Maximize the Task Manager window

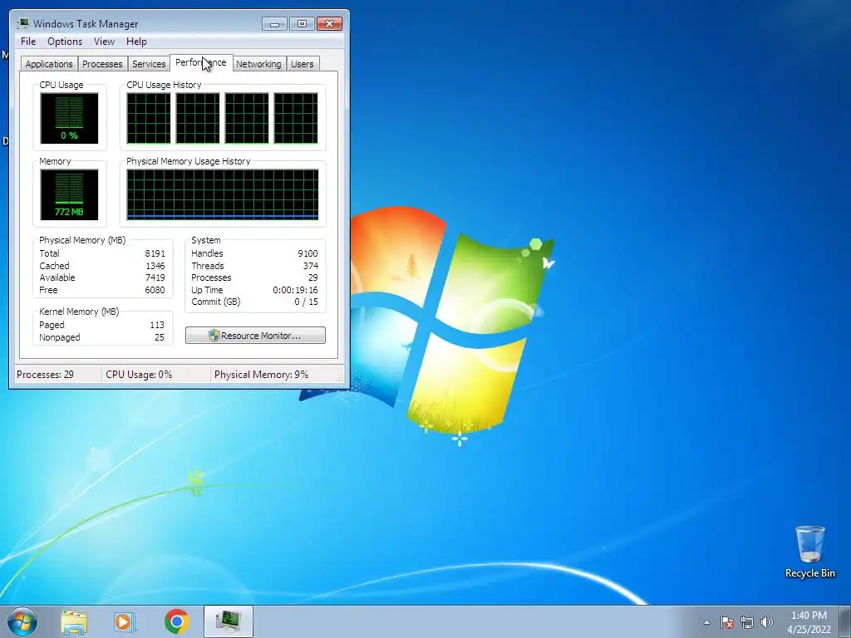coord(302,23)
